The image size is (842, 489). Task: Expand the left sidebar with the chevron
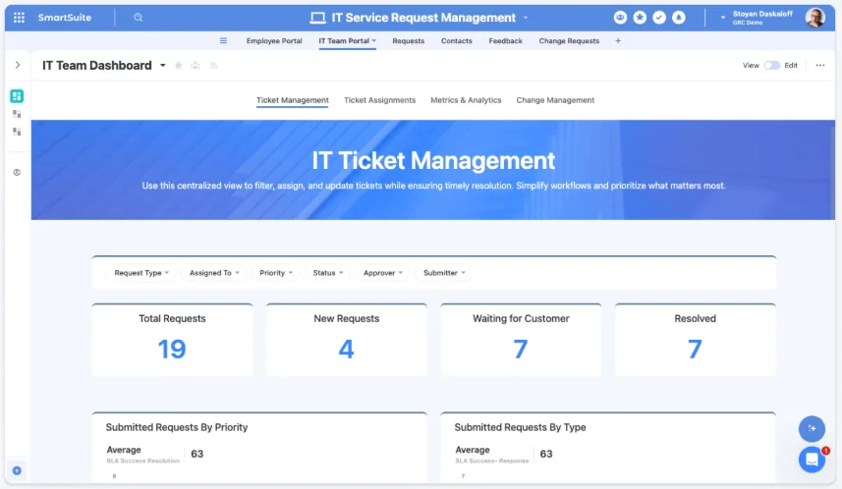[18, 65]
